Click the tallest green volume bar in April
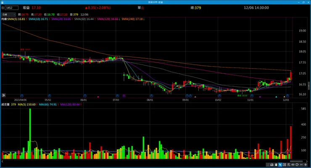The width and height of the screenshot is (311, 168). [x=30, y=134]
